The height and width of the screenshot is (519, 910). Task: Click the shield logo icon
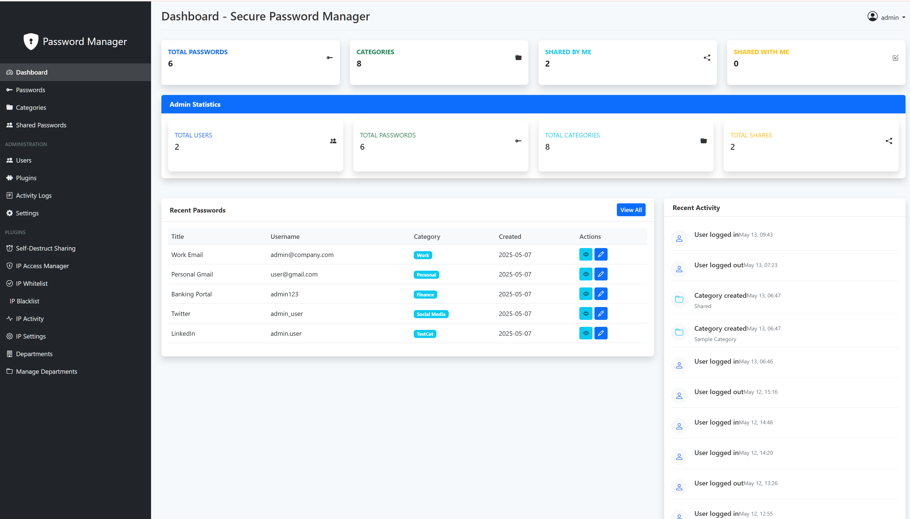(31, 41)
